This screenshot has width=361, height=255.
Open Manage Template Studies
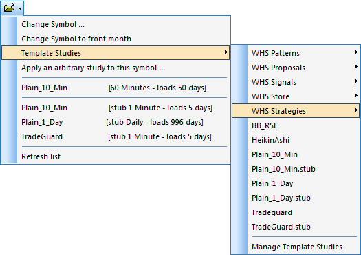point(296,247)
